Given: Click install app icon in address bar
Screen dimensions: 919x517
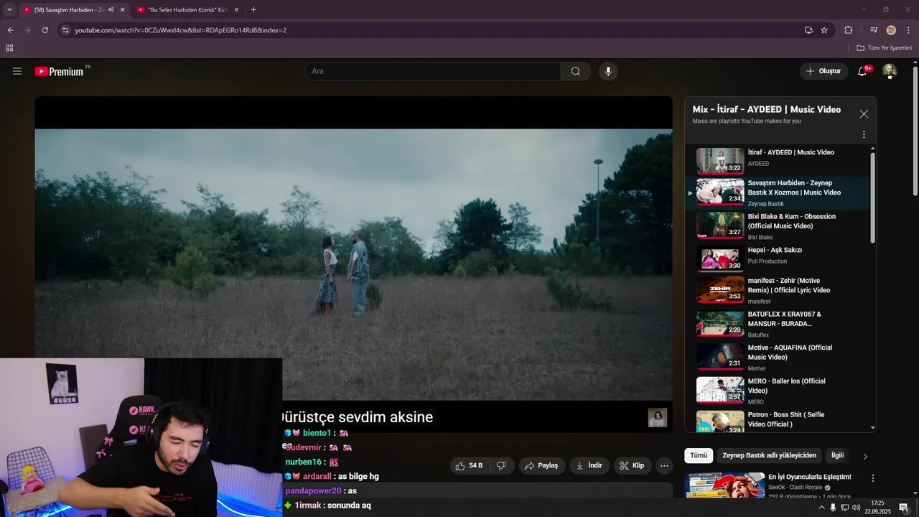Looking at the screenshot, I should pyautogui.click(x=808, y=30).
